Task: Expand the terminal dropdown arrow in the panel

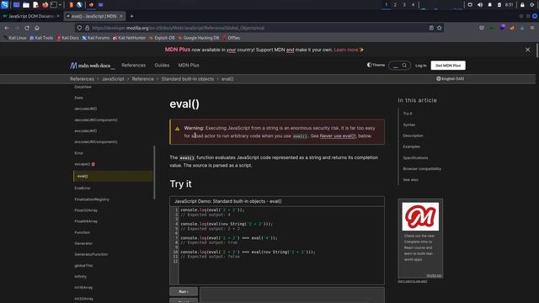Action: tap(60, 5)
